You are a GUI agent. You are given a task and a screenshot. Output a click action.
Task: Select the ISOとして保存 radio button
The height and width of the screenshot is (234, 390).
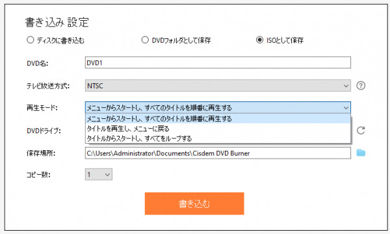click(259, 40)
